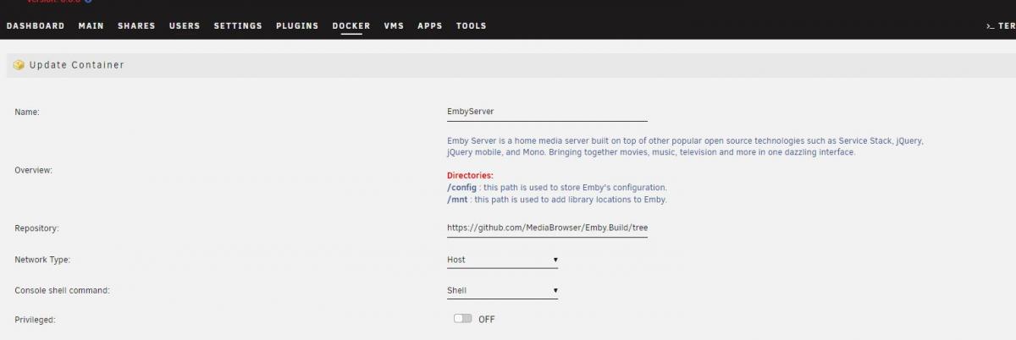Image resolution: width=1016 pixels, height=340 pixels.
Task: Open the Users tab
Action: 185,26
